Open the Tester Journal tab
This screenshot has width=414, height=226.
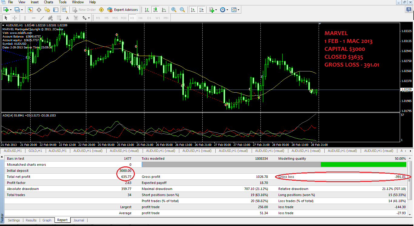click(x=79, y=220)
